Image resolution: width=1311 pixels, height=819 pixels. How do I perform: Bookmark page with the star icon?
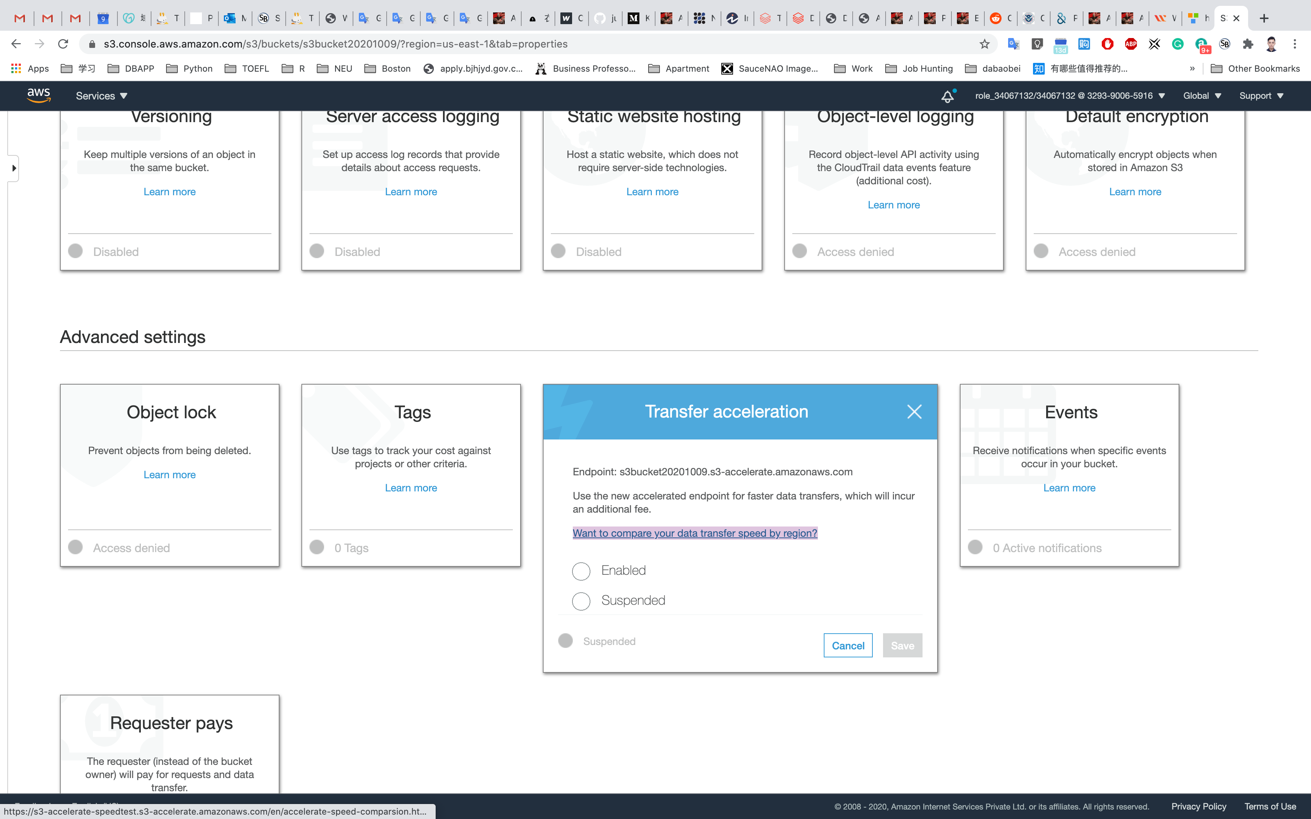(x=984, y=44)
